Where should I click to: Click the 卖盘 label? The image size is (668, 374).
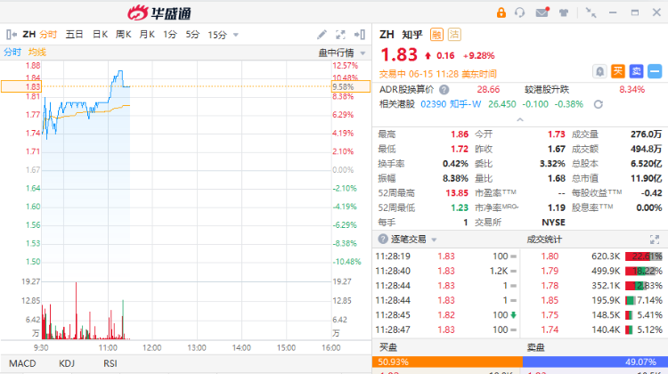(x=535, y=347)
